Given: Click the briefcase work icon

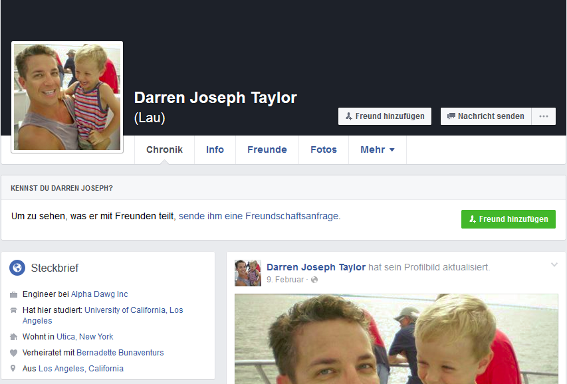Looking at the screenshot, I should (x=13, y=294).
